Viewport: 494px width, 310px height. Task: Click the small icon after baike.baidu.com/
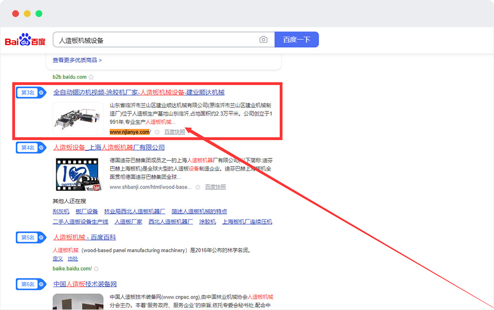click(96, 269)
